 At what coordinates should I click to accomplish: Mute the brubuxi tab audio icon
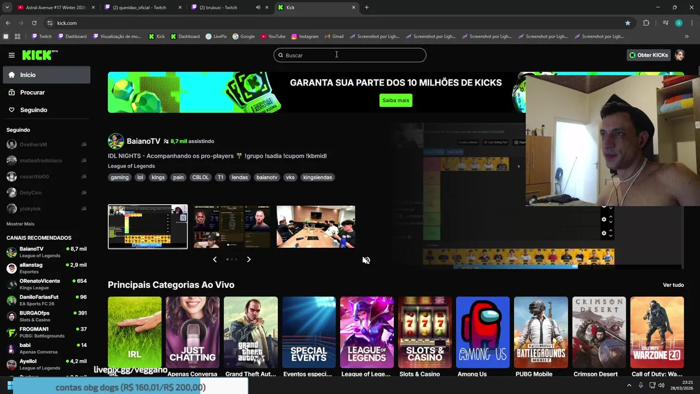(258, 8)
